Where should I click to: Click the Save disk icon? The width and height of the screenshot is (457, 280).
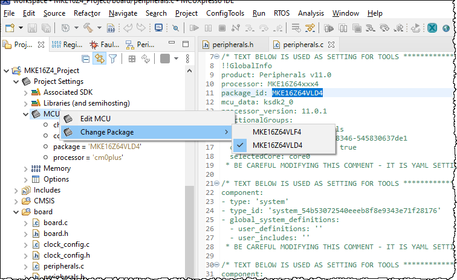(32, 28)
